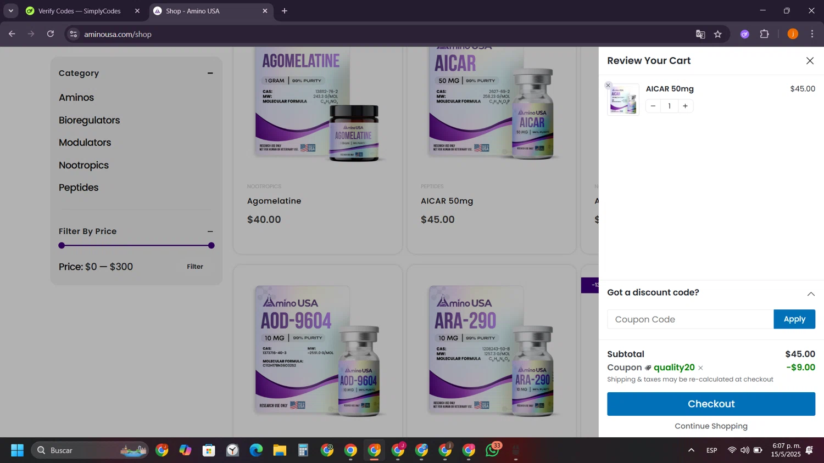This screenshot has width=824, height=463.
Task: Open the Agomelatine product title
Action: coord(274,201)
